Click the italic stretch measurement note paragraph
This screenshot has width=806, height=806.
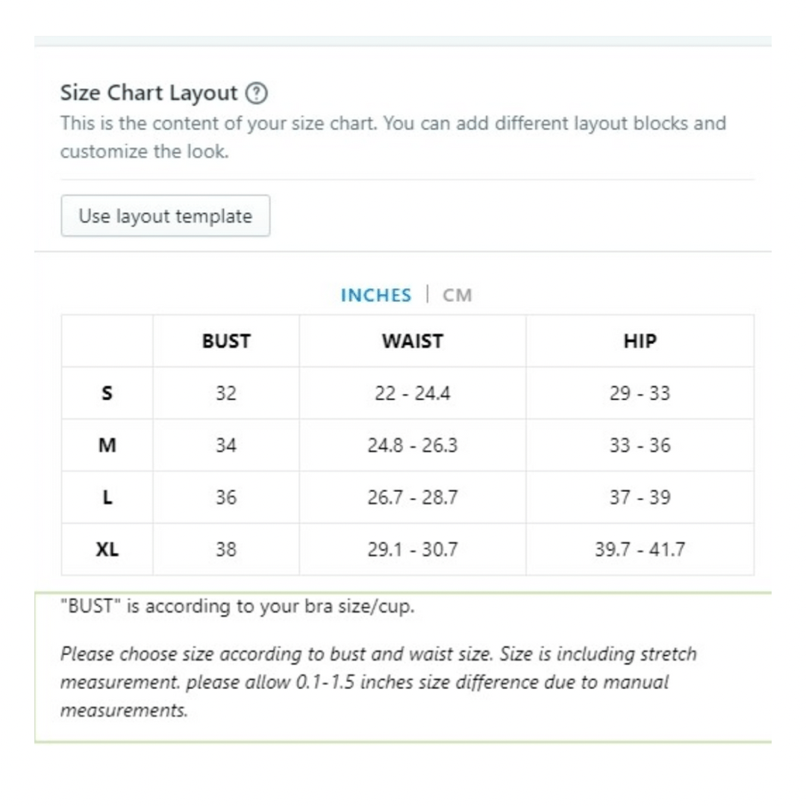[x=378, y=682]
